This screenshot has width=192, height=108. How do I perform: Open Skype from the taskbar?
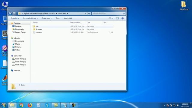point(47,105)
